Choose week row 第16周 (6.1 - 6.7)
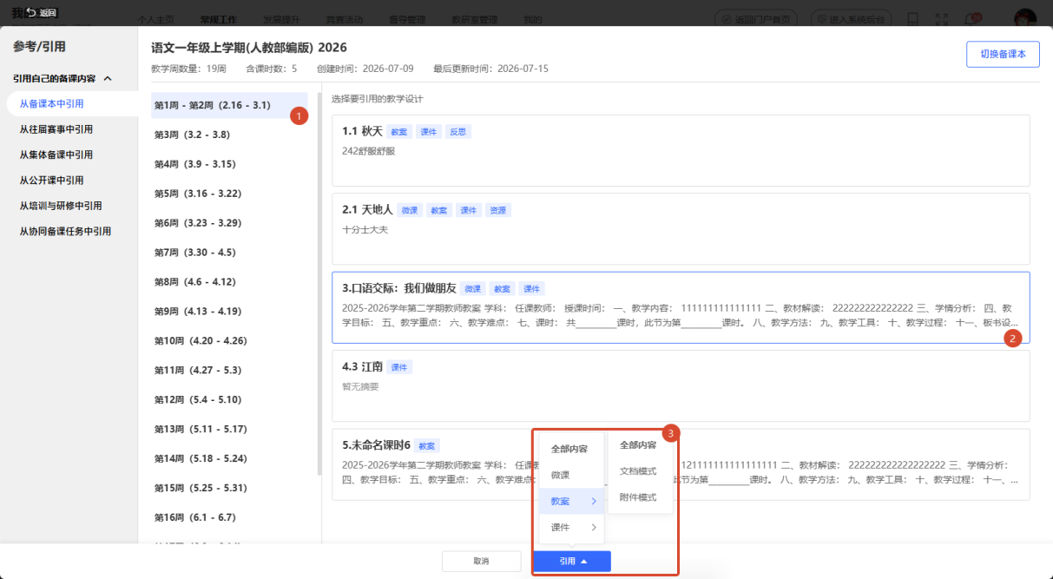Image resolution: width=1053 pixels, height=579 pixels. click(x=229, y=517)
